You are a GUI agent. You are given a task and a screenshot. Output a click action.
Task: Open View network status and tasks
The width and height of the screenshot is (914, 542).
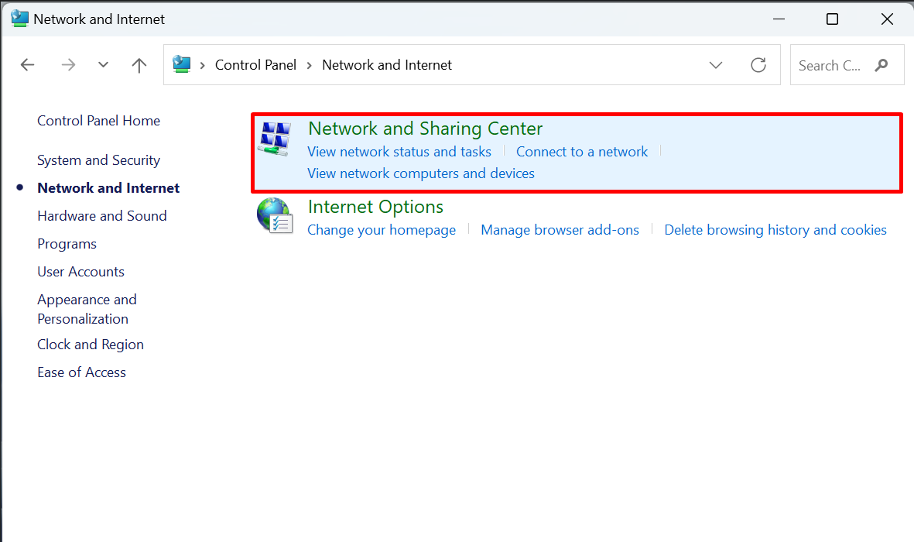tap(399, 152)
